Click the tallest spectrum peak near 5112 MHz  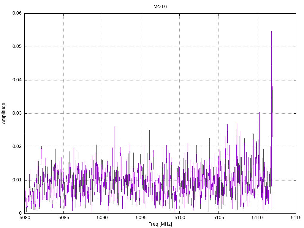pos(271,31)
